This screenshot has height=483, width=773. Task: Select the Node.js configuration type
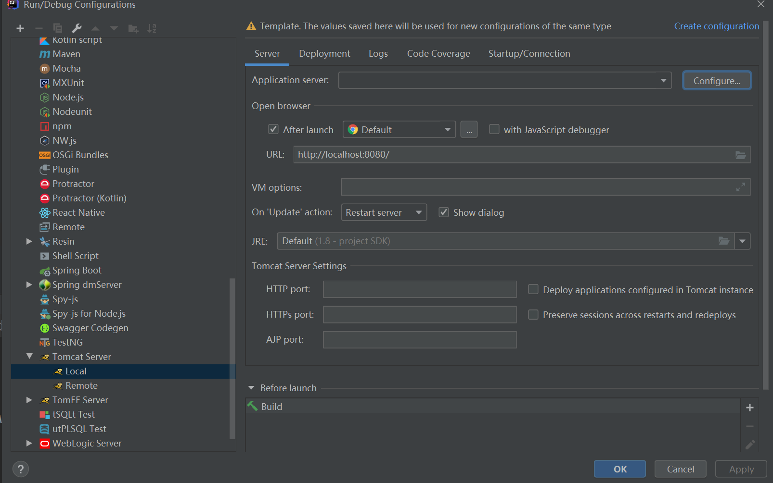point(68,97)
